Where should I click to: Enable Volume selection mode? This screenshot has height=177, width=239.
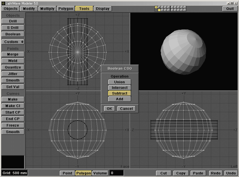click(100, 173)
